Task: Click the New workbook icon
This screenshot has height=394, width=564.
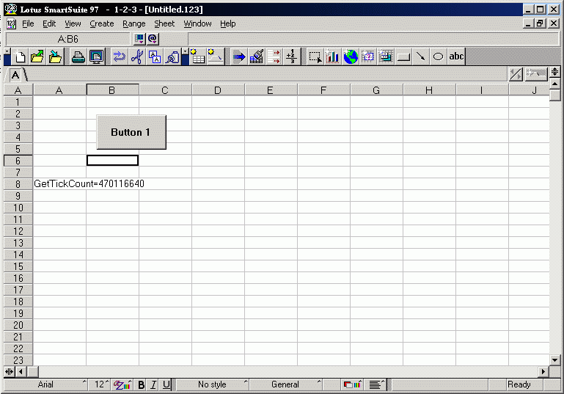Action: click(21, 56)
